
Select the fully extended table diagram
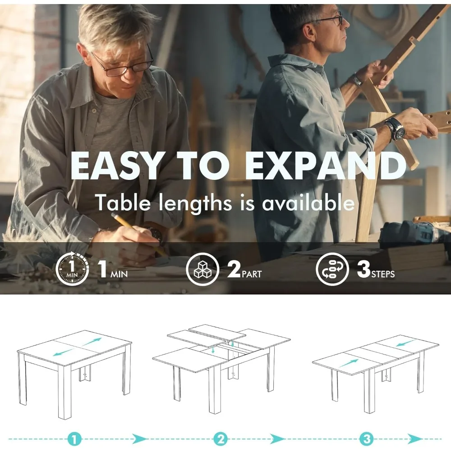[375, 373]
